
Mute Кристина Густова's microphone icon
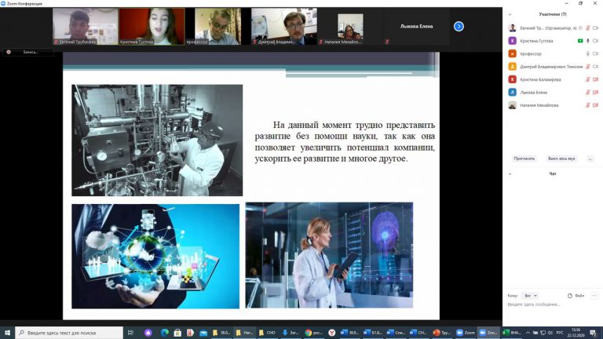pos(588,40)
